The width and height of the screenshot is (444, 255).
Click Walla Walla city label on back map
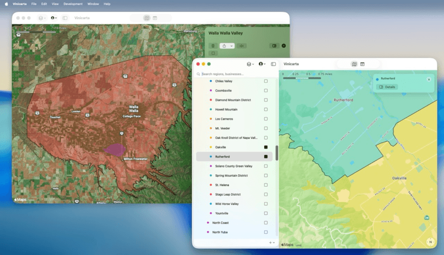[x=134, y=108]
